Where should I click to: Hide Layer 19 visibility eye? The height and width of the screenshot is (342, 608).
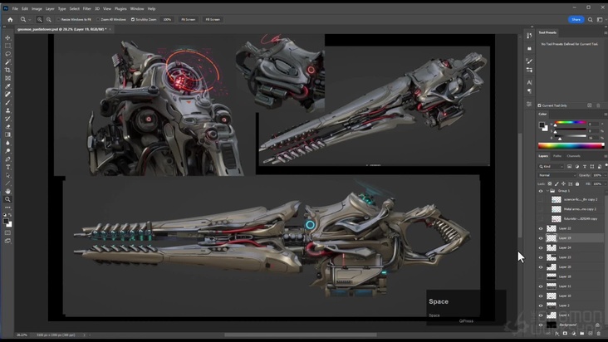(x=541, y=238)
